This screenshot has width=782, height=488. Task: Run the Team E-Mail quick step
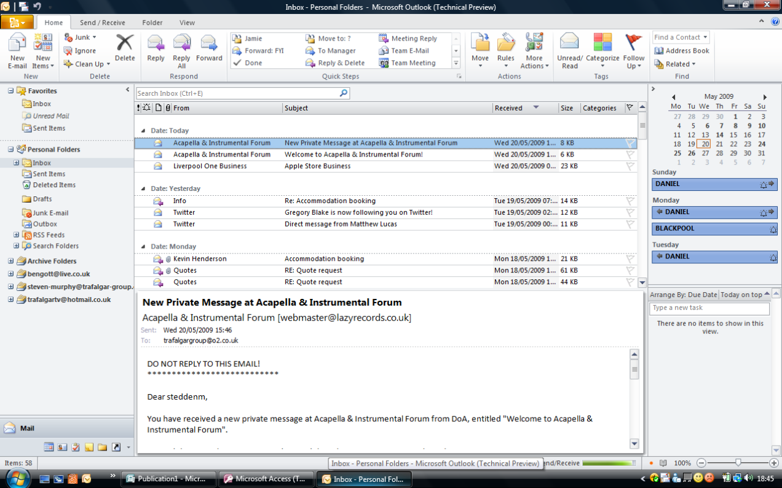404,51
